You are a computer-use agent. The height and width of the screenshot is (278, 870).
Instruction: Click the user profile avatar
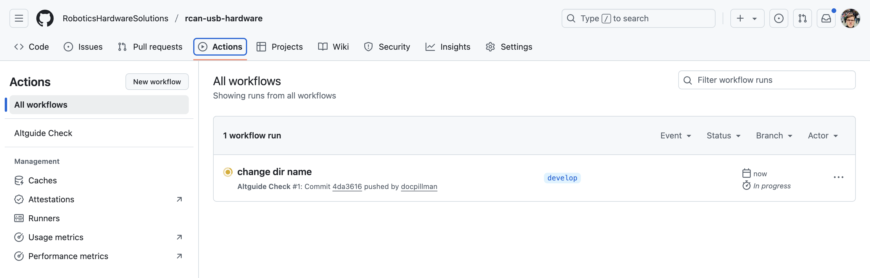point(850,18)
